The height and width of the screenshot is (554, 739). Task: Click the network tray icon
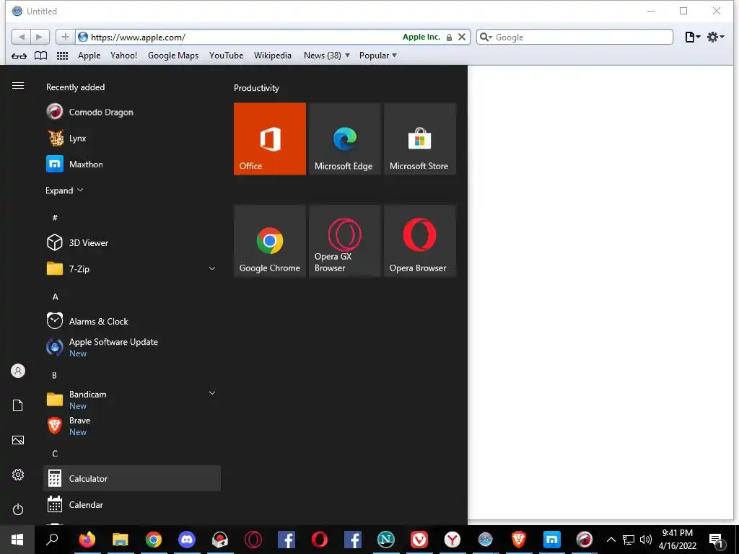[629, 540]
